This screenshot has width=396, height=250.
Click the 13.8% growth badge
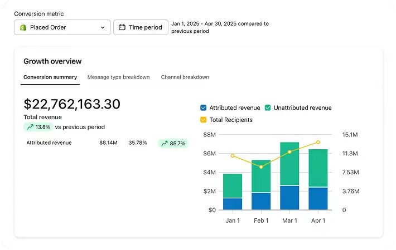click(38, 127)
